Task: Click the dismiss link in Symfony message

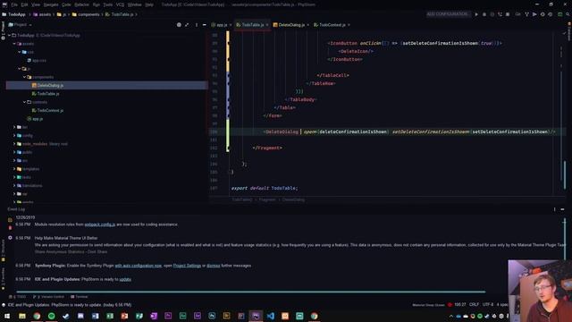Action: [214, 266]
